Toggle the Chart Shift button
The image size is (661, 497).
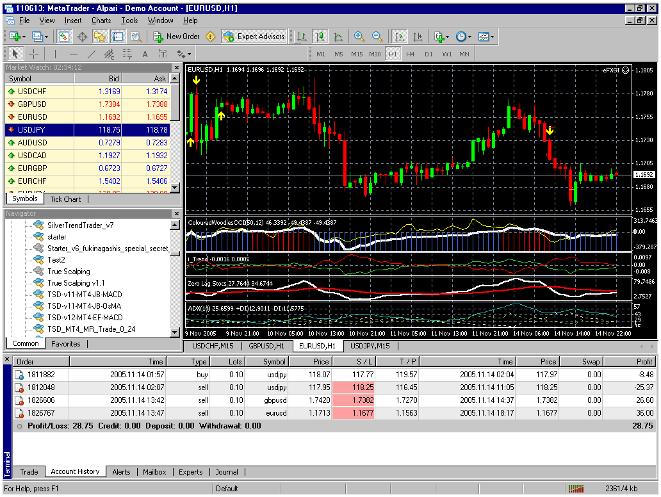(x=418, y=37)
